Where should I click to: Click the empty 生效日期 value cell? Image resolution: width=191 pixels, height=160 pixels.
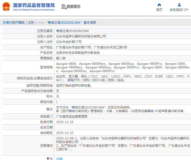tap(123, 127)
